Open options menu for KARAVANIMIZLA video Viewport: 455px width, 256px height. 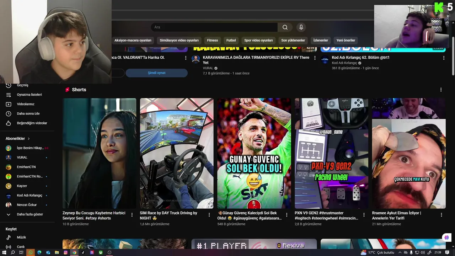pos(315,58)
